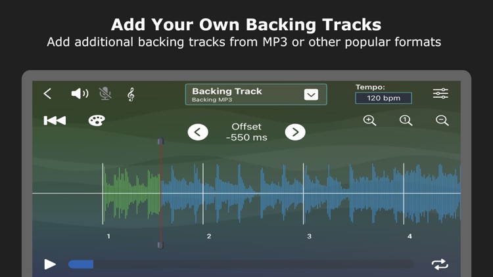Select beat marker 1 on timeline
The height and width of the screenshot is (277, 493).
point(108,236)
